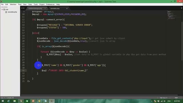Click $_POST['gender'] on line 29

coord(73,65)
